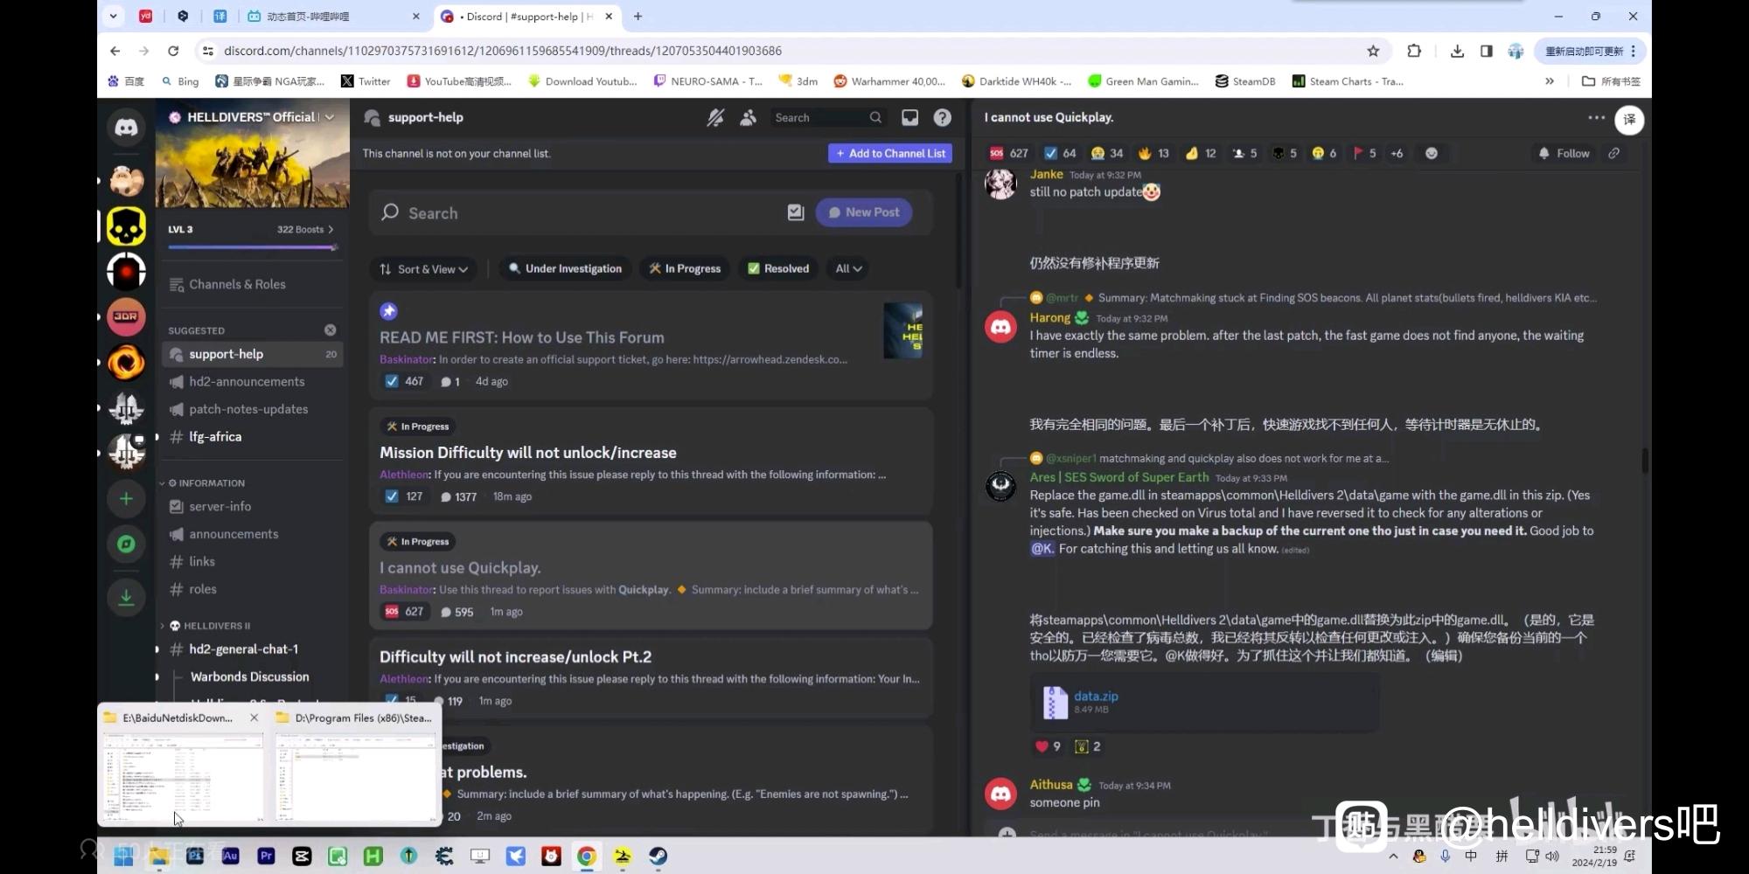Filter posts by Resolved tag
The width and height of the screenshot is (1749, 874).
(x=777, y=268)
